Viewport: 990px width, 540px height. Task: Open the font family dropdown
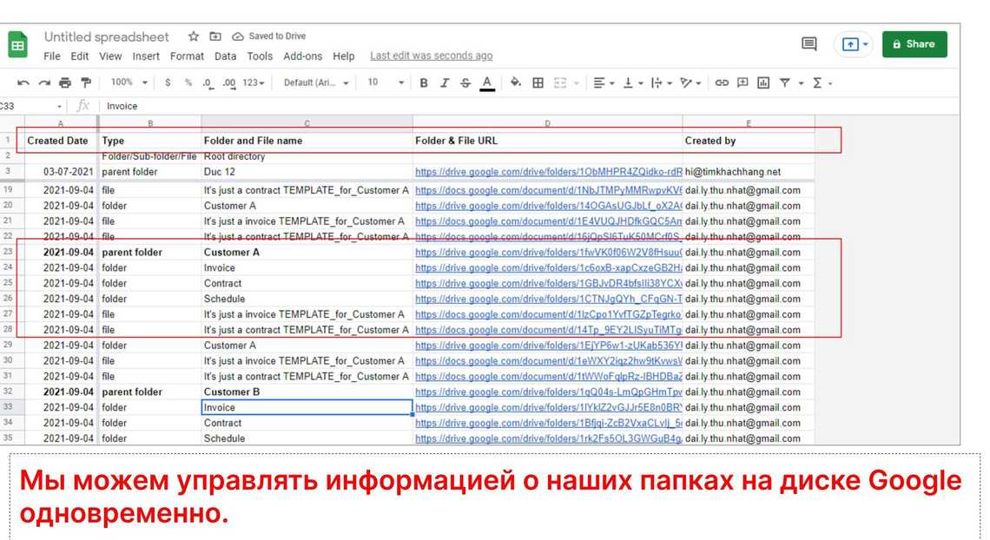point(316,82)
